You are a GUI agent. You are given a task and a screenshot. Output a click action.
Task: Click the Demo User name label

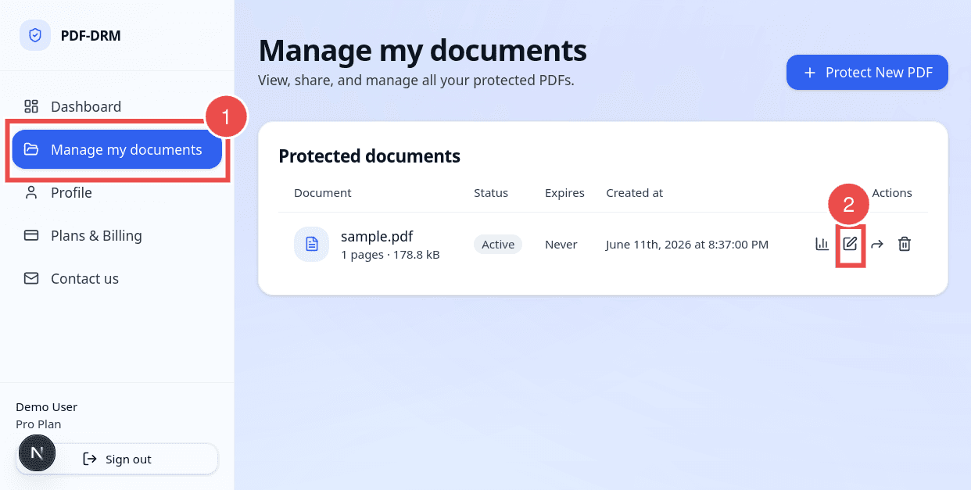pos(47,407)
